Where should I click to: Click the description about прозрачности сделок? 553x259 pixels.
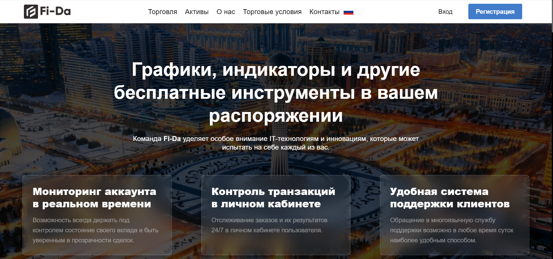click(95, 230)
